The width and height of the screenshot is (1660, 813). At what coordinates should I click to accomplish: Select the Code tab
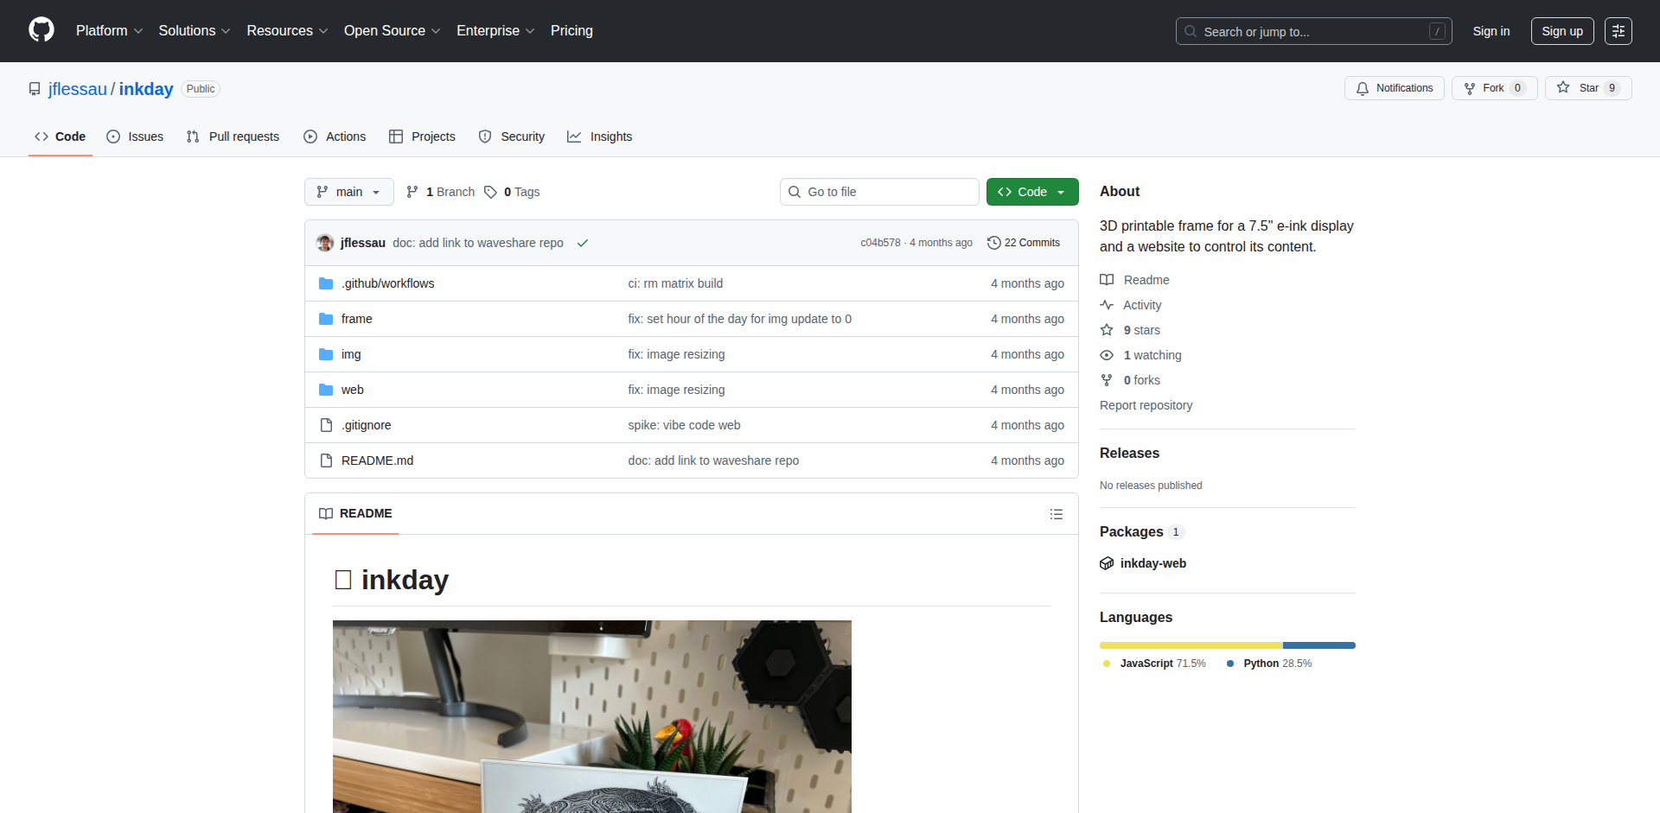click(x=61, y=137)
